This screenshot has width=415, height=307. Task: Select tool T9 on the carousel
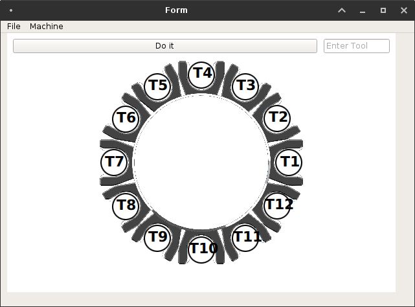point(157,238)
